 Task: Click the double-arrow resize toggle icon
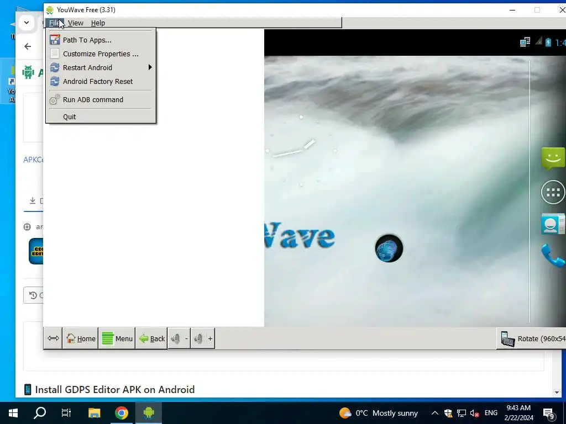tap(53, 338)
